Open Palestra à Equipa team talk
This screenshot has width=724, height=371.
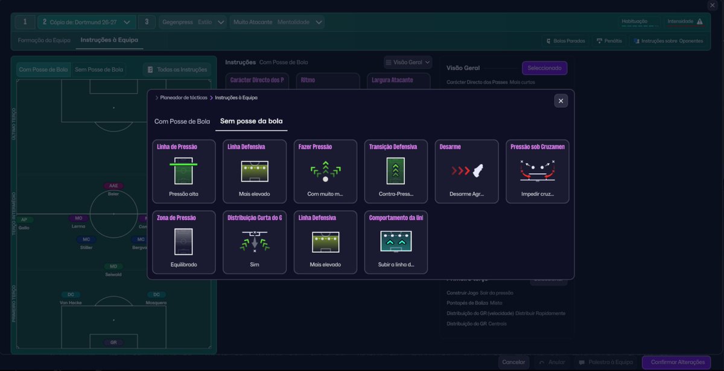(606, 363)
